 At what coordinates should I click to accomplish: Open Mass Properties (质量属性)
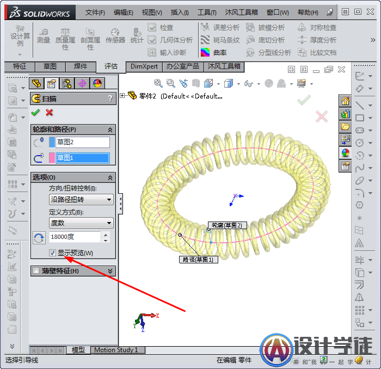65,39
